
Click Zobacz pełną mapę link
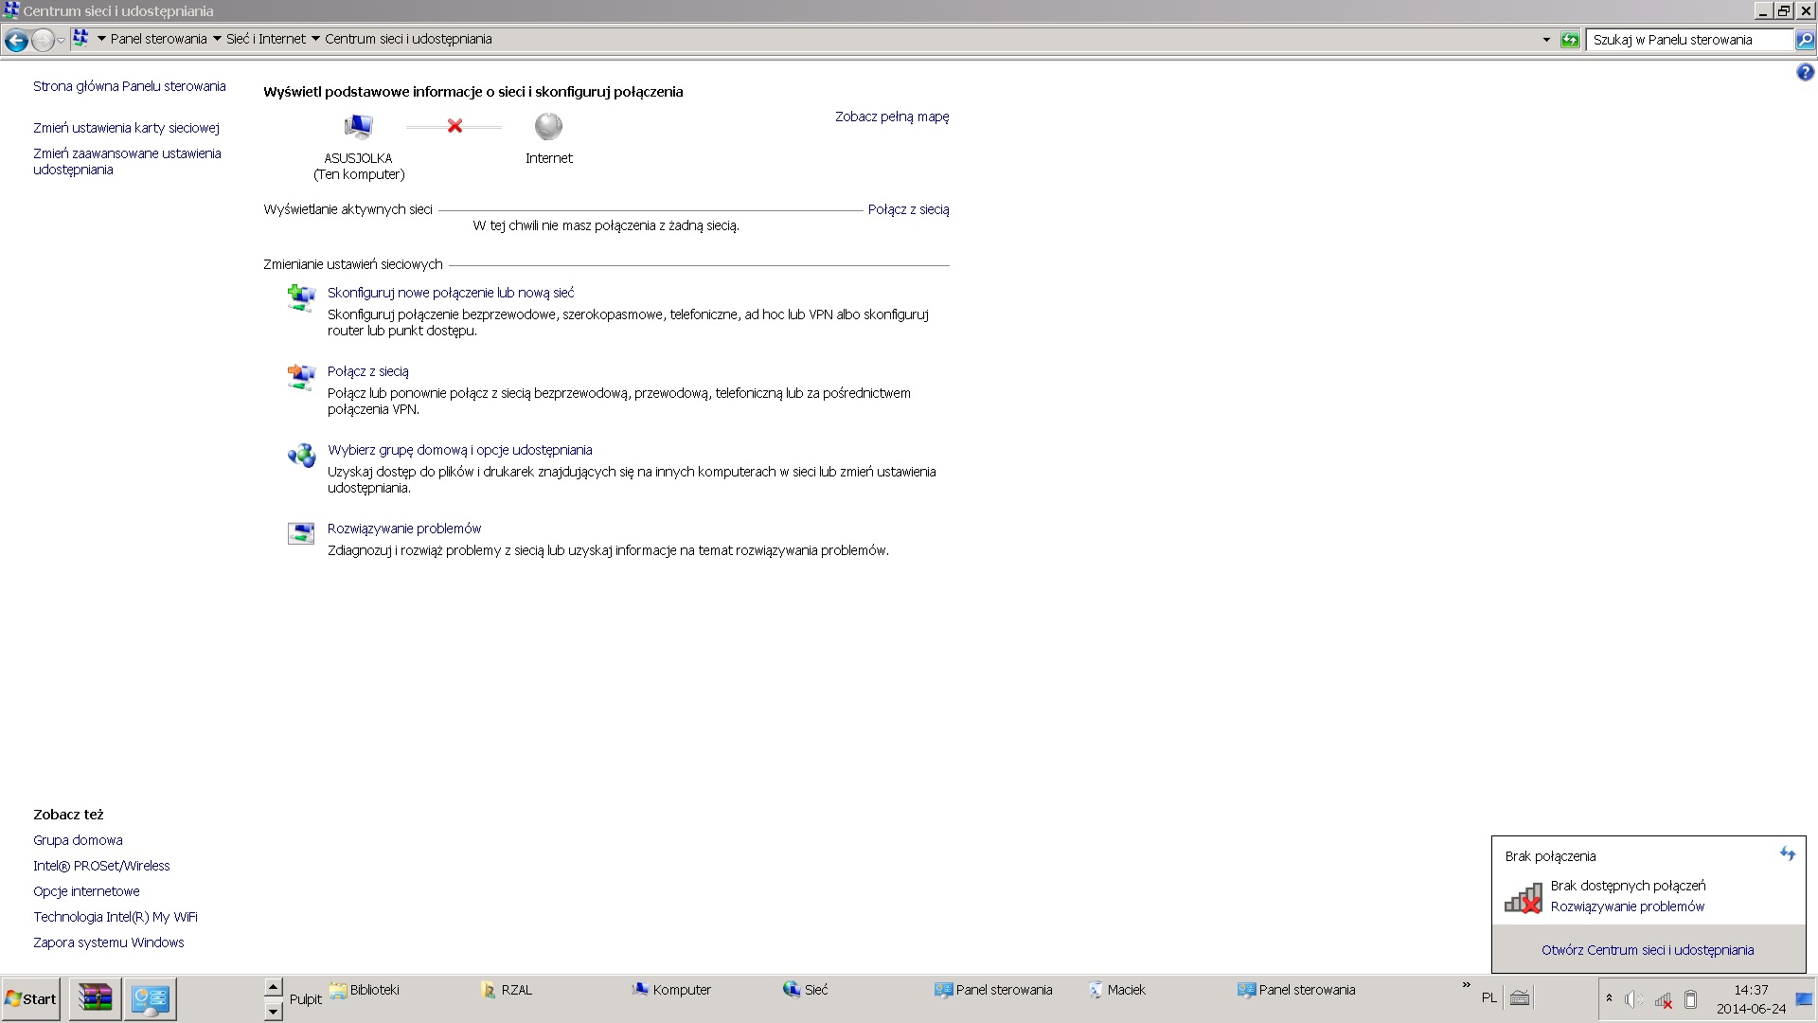point(891,117)
